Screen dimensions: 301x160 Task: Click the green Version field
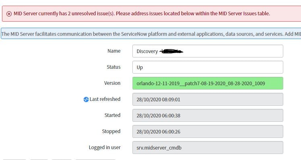[x=208, y=83]
